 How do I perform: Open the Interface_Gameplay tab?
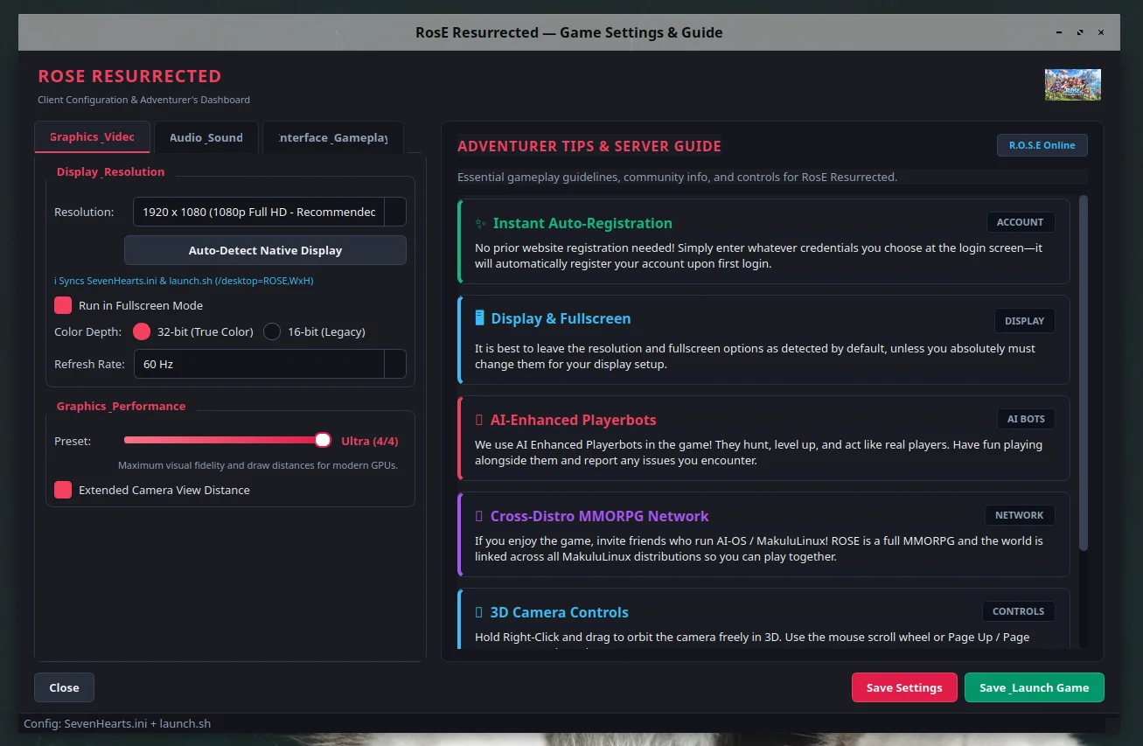[332, 137]
